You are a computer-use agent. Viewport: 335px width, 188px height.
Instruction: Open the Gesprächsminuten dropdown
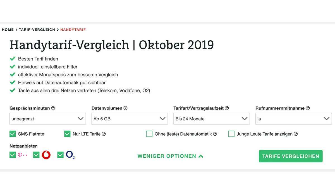click(x=48, y=119)
